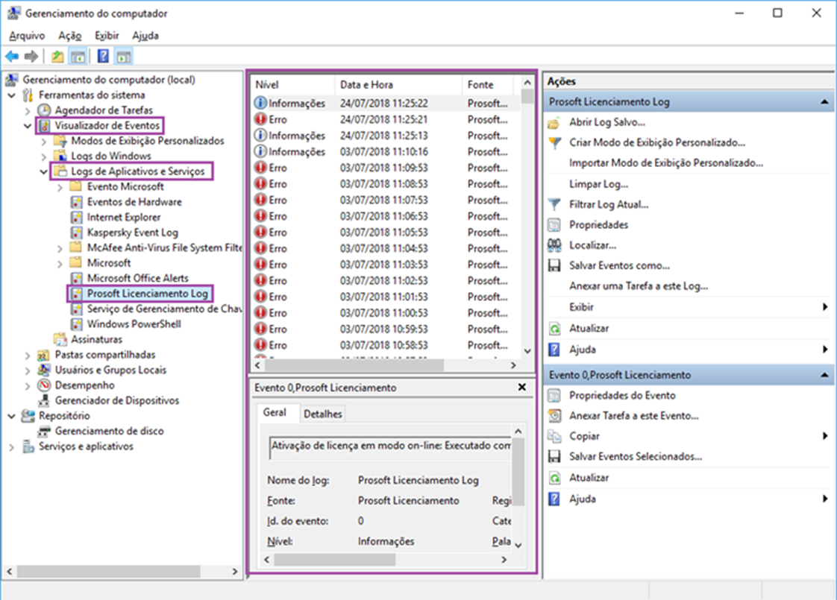The image size is (837, 600).
Task: Expand the Serviços e aplicativos node
Action: click(x=12, y=447)
